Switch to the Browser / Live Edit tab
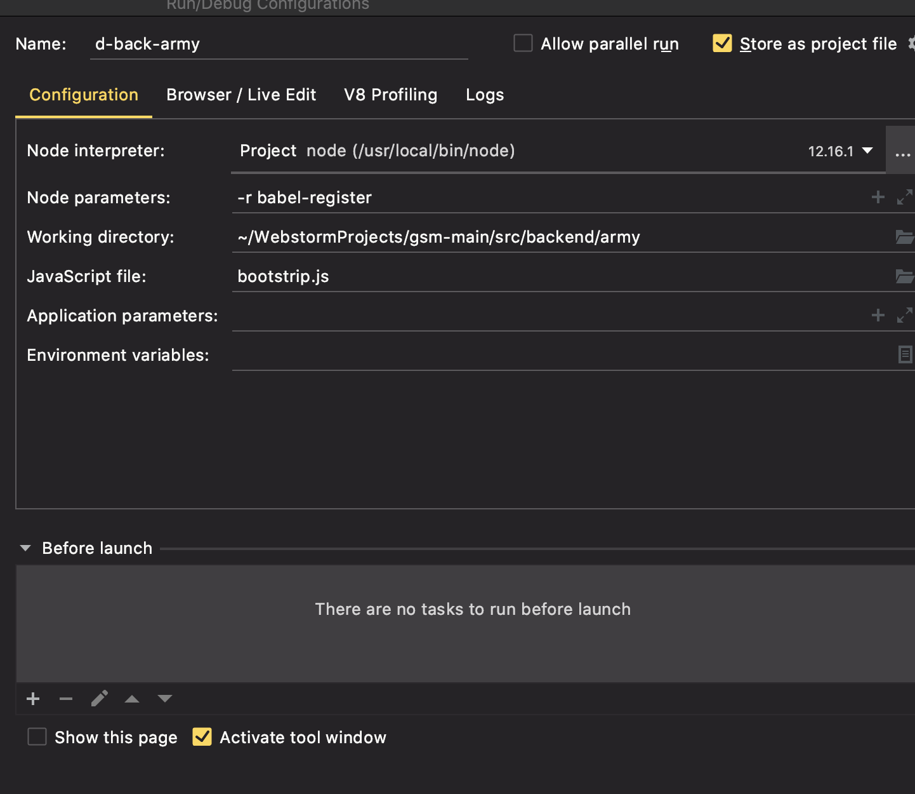Image resolution: width=915 pixels, height=794 pixels. (x=241, y=95)
